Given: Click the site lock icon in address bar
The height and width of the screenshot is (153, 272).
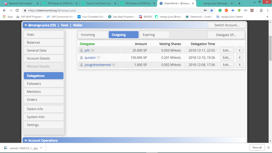Looking at the screenshot, I should (25, 10).
